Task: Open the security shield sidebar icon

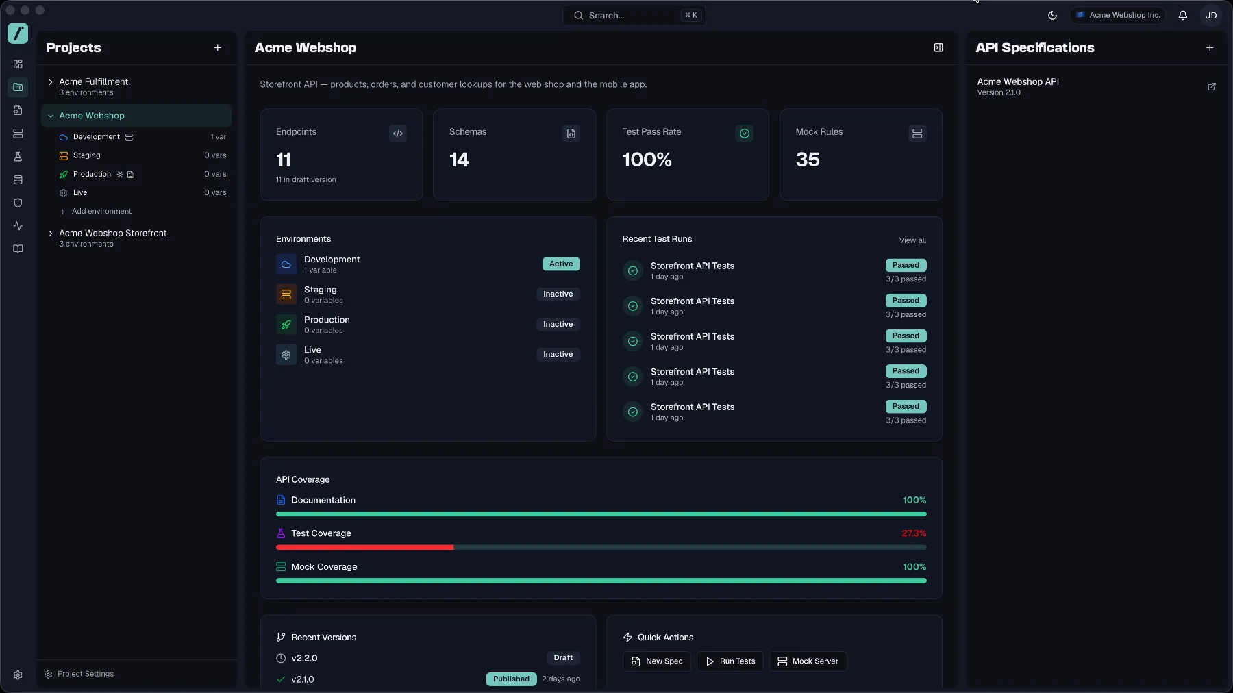Action: point(18,203)
